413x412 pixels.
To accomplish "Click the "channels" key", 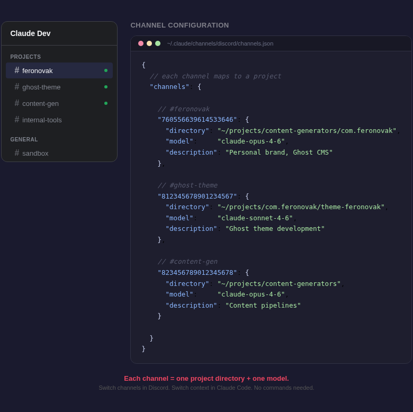I will [x=169, y=87].
